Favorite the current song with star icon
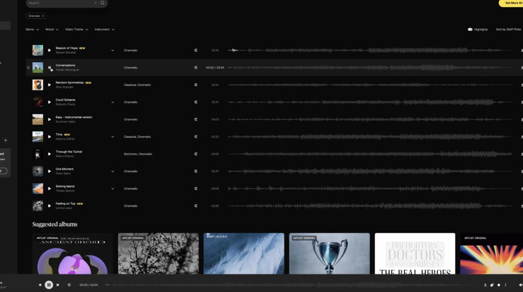This screenshot has height=292, width=523. (498, 285)
